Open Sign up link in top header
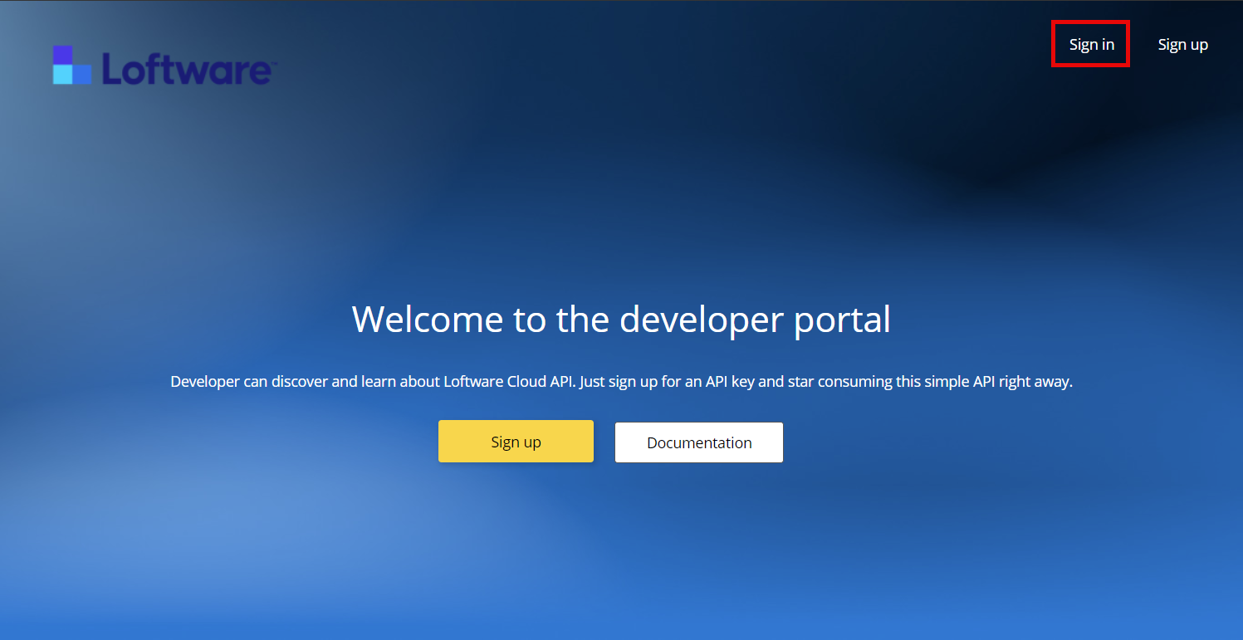Viewport: 1243px width, 640px height. [x=1182, y=44]
